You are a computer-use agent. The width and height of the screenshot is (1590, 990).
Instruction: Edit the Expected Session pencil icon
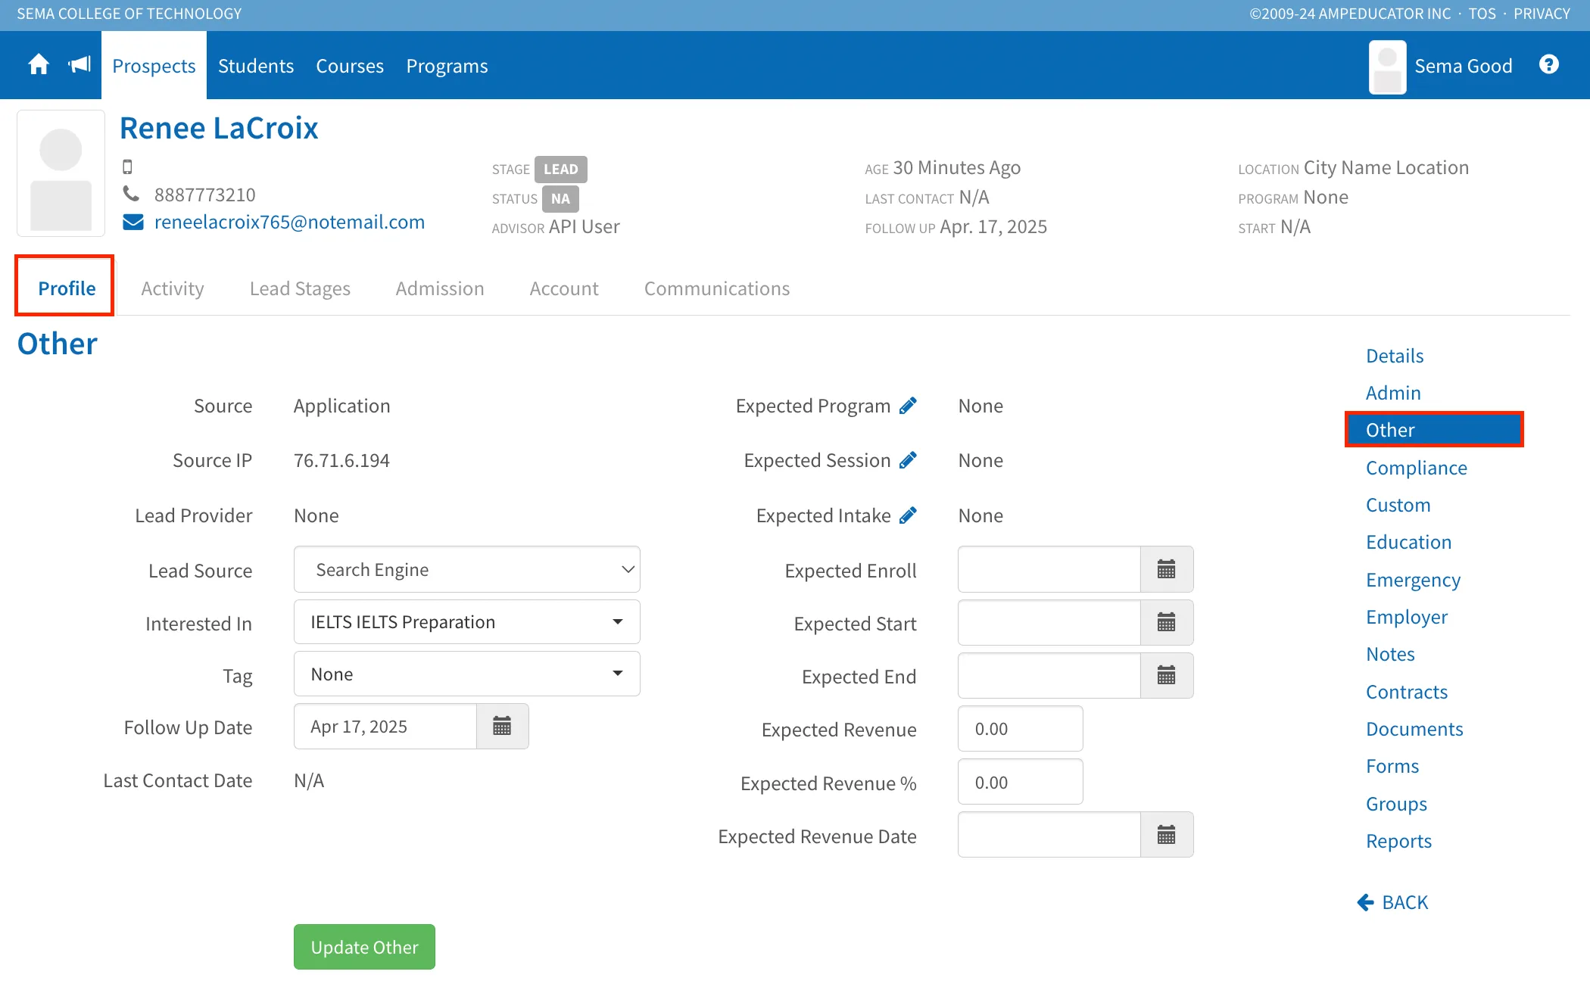coord(908,460)
